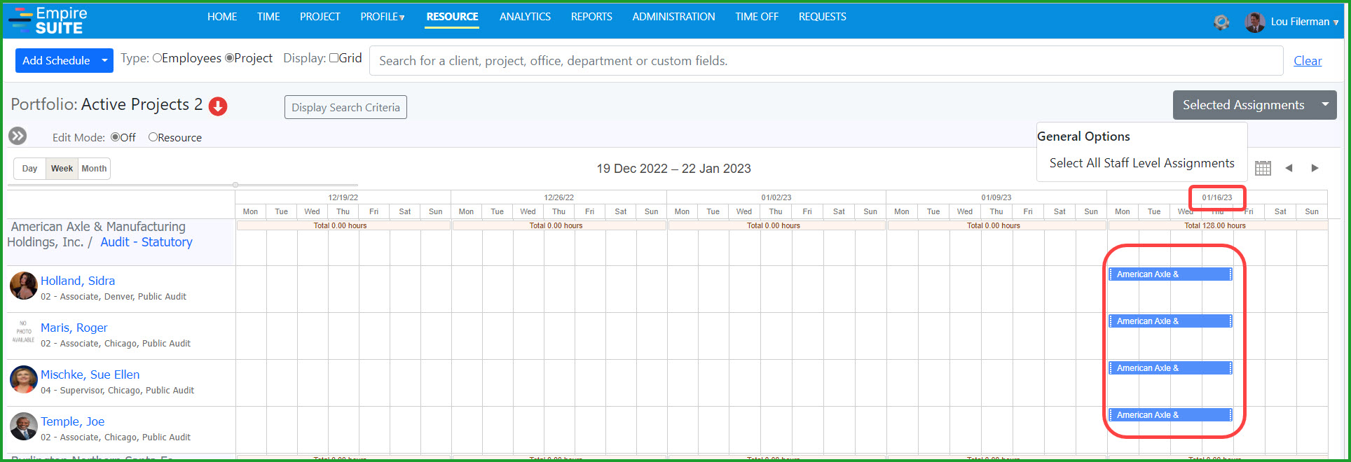Click the Clear link
The height and width of the screenshot is (462, 1351).
1308,61
